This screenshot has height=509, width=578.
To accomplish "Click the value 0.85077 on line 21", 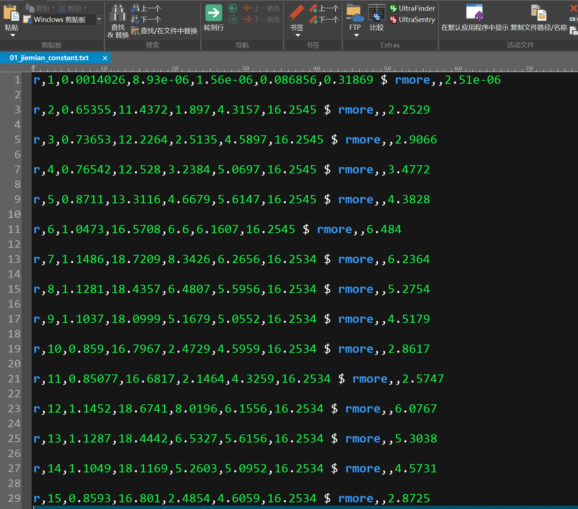I will tap(93, 379).
